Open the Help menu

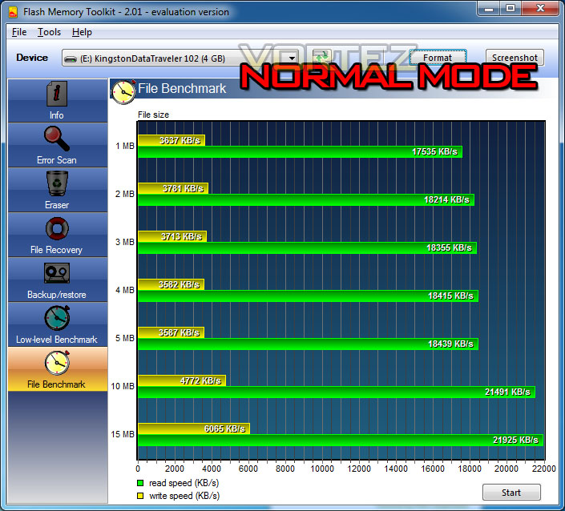(x=82, y=32)
